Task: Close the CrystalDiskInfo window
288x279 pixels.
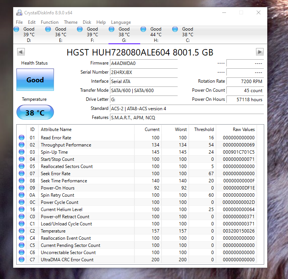Action: point(259,12)
